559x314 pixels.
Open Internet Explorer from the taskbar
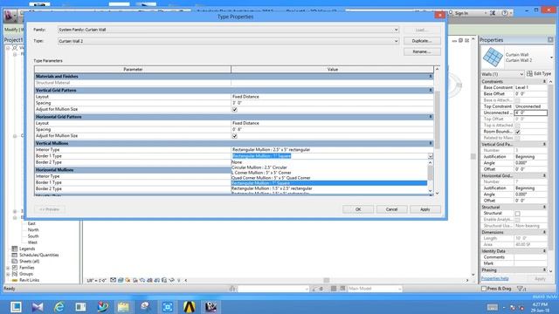click(x=59, y=306)
